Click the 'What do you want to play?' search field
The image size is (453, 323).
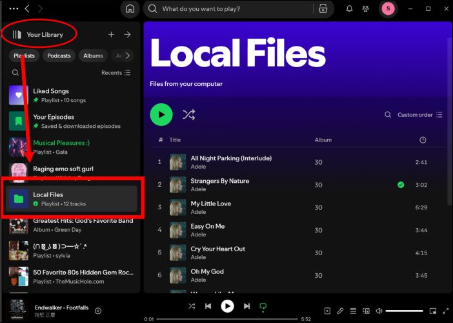coord(232,9)
